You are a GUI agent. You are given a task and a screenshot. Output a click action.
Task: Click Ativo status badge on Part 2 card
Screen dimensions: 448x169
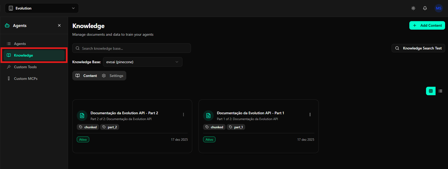(x=83, y=139)
